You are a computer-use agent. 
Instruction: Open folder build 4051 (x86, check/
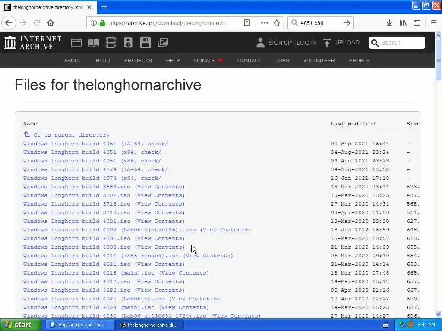point(92,161)
